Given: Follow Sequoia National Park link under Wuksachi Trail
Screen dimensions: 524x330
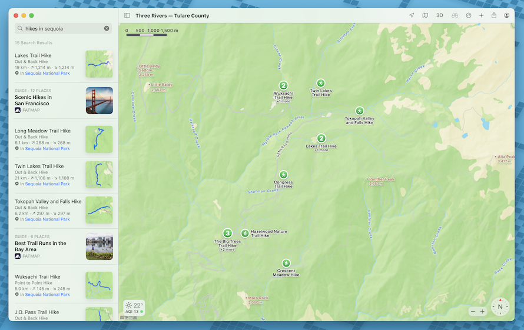Looking at the screenshot, I should tap(47, 295).
